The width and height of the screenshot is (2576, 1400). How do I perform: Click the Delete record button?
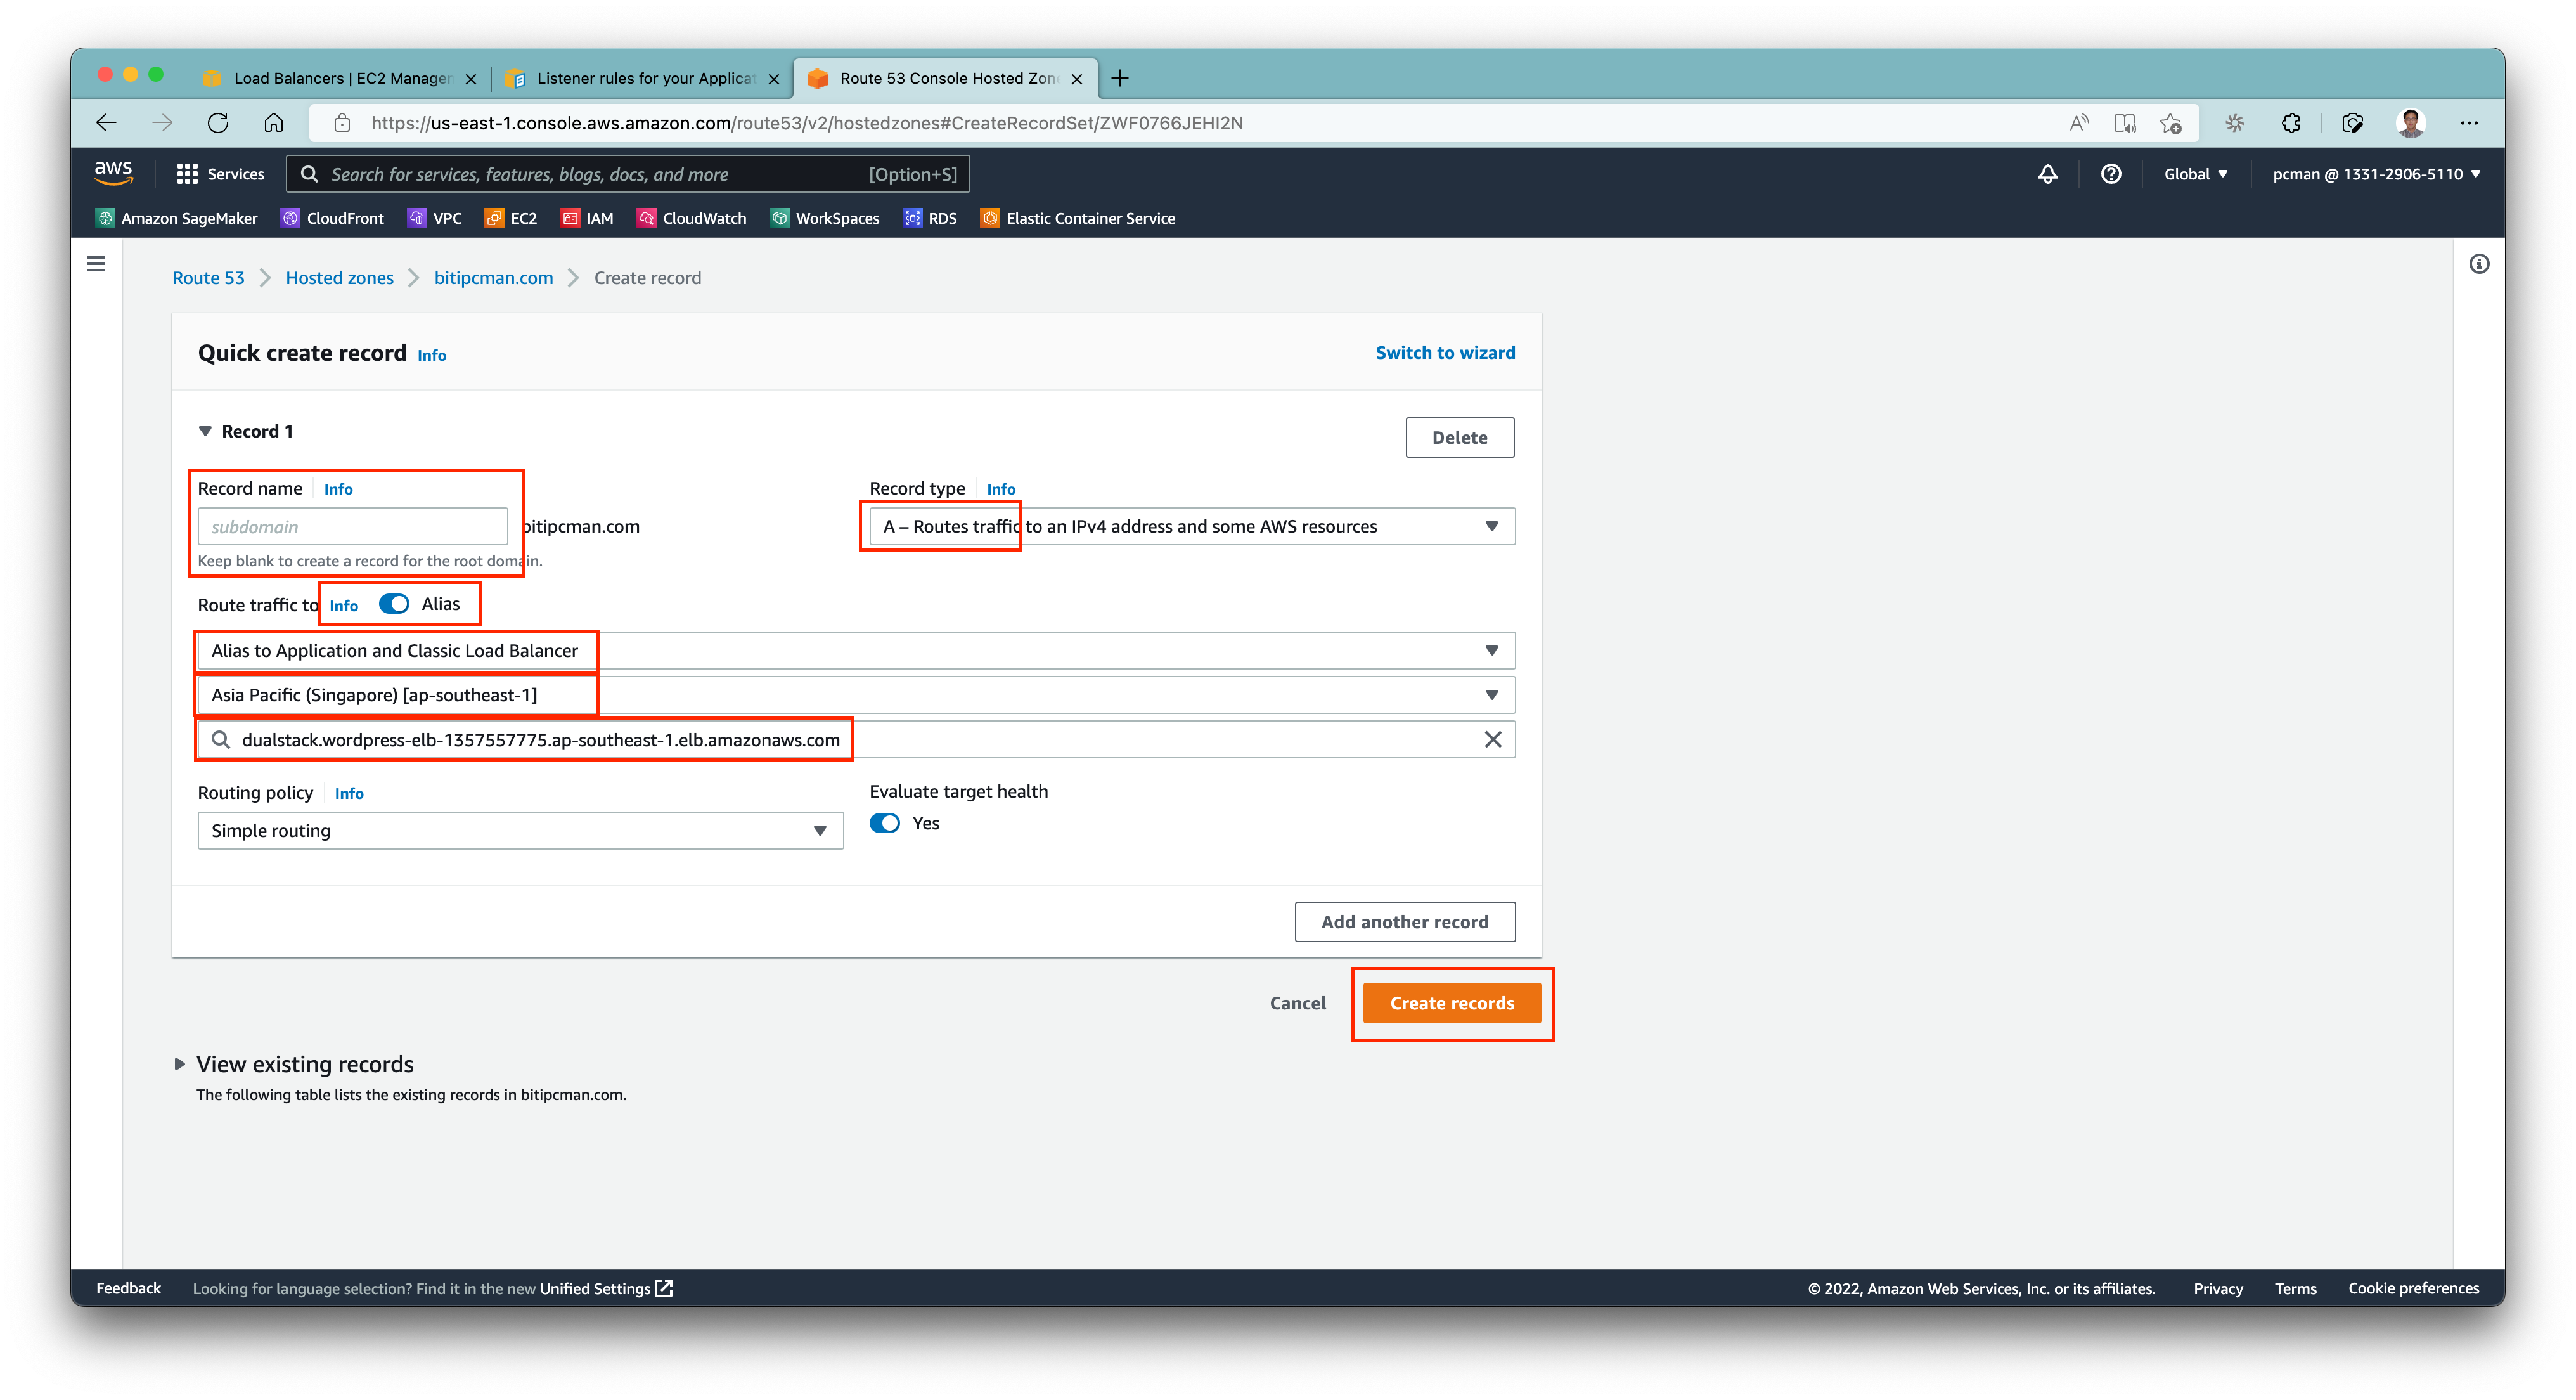[1459, 438]
